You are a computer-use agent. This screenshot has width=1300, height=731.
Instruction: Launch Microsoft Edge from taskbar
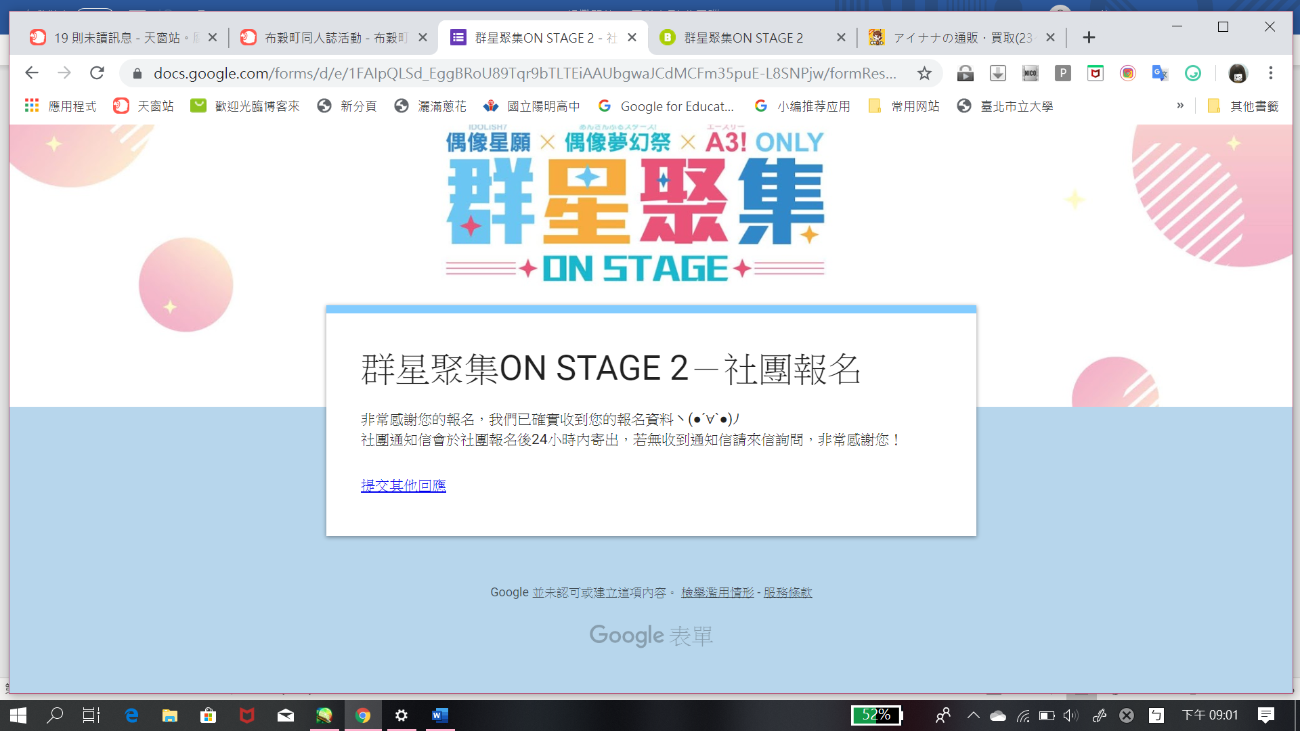tap(131, 715)
